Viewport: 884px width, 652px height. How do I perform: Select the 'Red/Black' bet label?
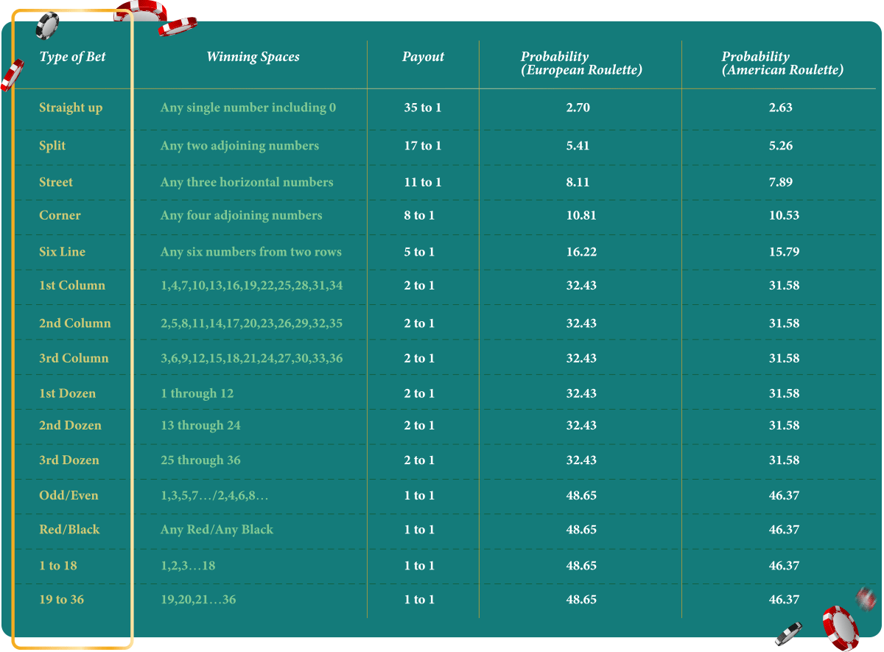pos(69,529)
